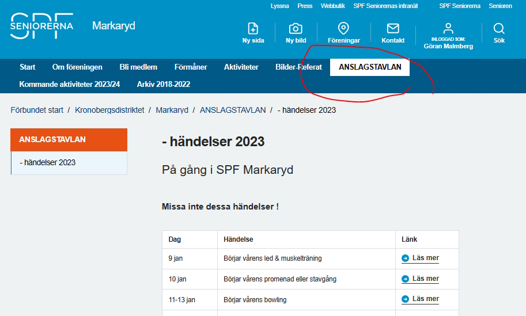Click the '- händelser 2023' page heading

coord(213,142)
